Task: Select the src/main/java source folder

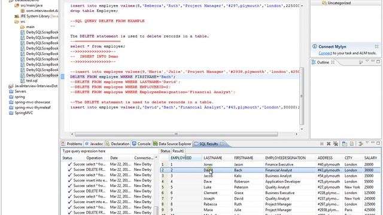Action: [x=31, y=5]
